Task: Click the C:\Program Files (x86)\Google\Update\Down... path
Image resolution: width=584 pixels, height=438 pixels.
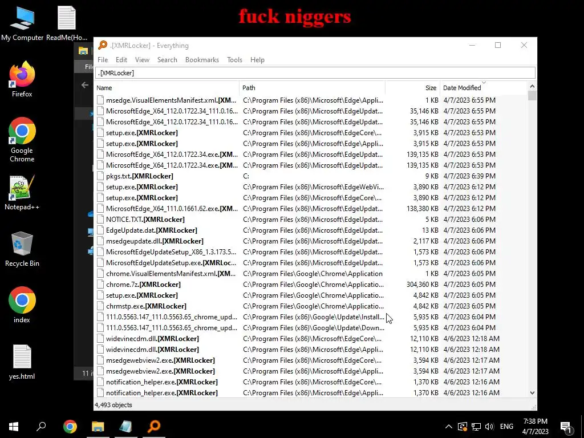Action: (314, 328)
